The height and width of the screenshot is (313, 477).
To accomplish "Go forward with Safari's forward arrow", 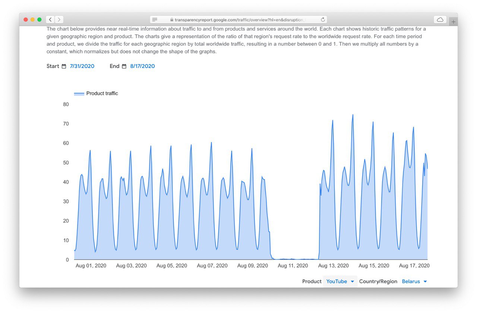I will [59, 19].
